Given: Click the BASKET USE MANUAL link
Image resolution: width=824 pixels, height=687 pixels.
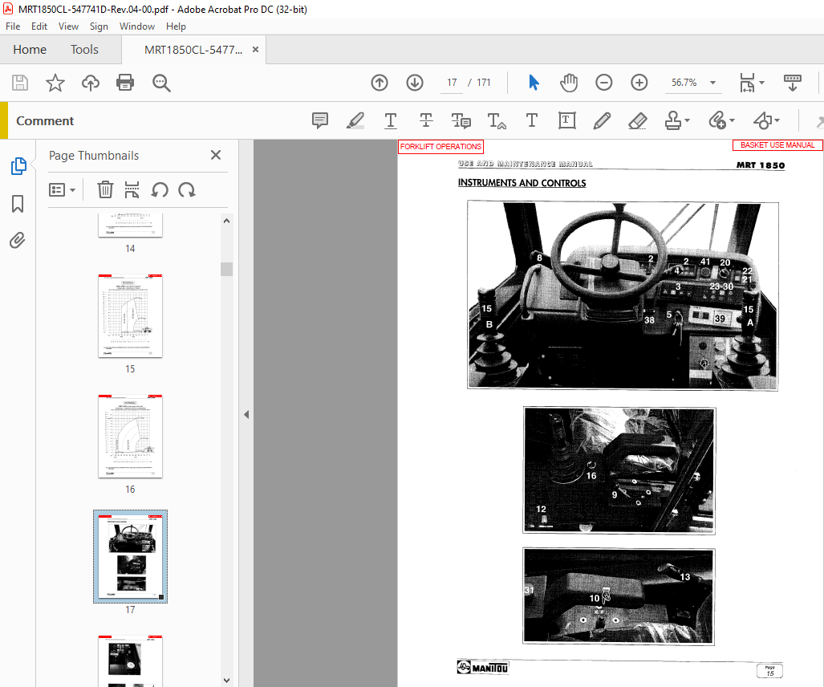Looking at the screenshot, I should coord(777,145).
